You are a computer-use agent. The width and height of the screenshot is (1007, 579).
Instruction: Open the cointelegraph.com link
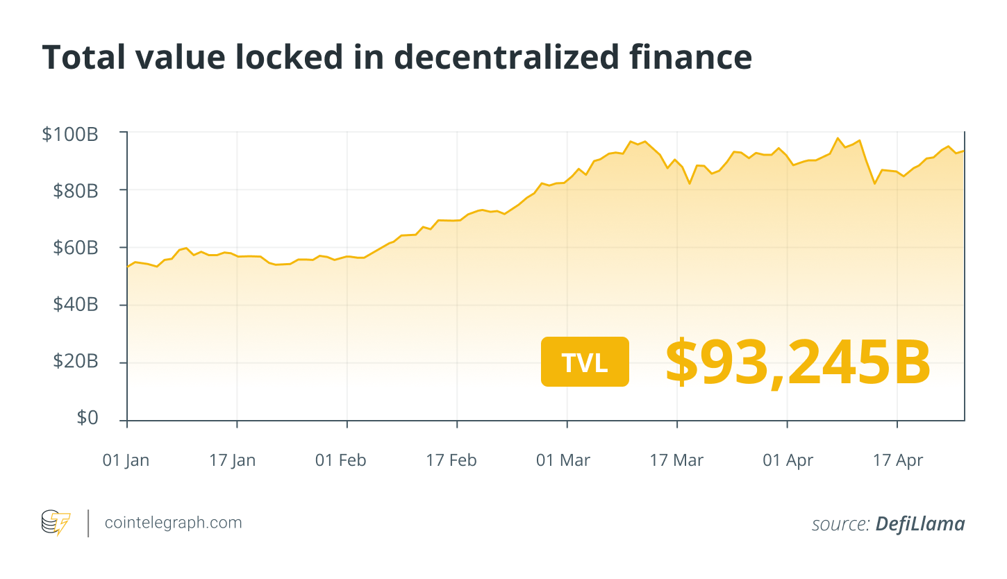click(x=173, y=523)
